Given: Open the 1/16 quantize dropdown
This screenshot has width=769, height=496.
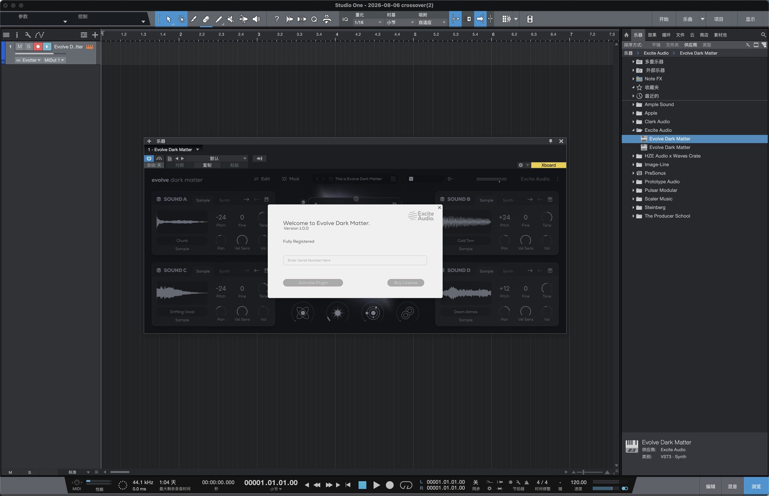Looking at the screenshot, I should tap(368, 22).
